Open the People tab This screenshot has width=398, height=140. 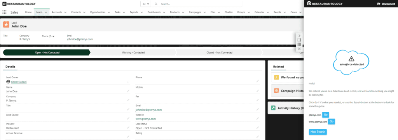[277, 12]
